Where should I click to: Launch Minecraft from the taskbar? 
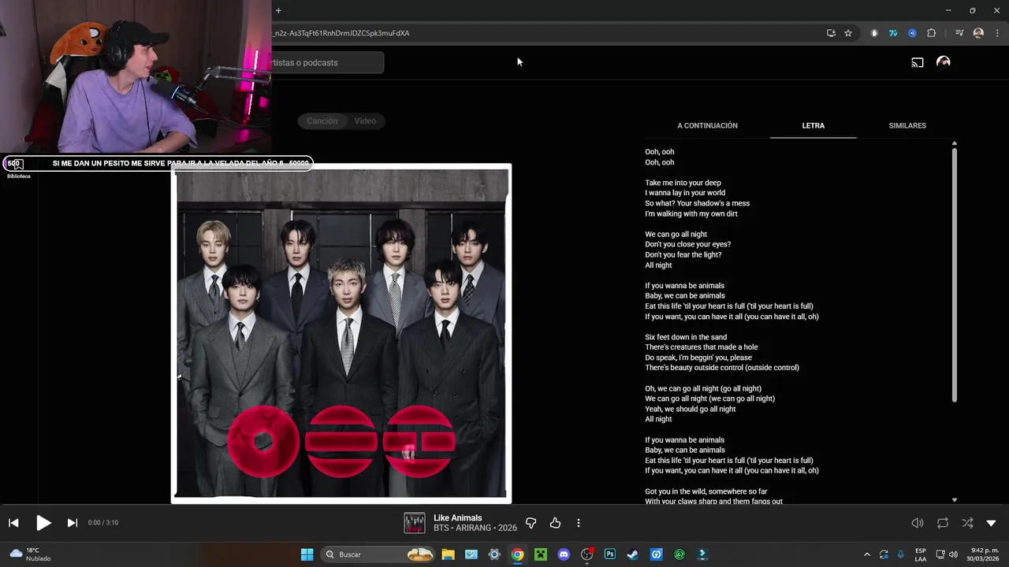pyautogui.click(x=541, y=554)
